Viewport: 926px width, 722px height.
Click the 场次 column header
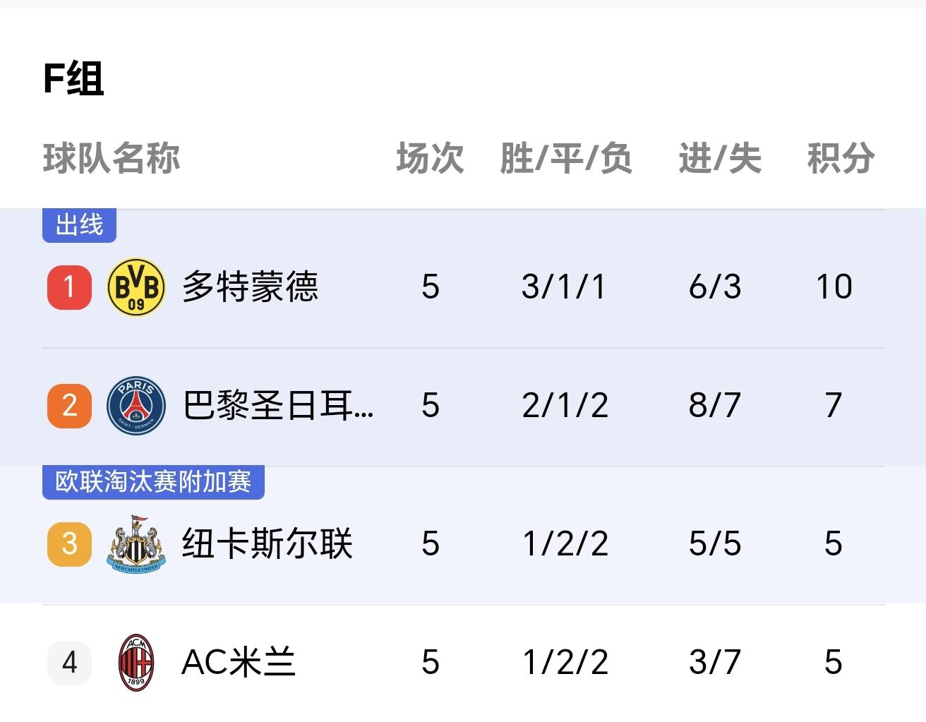tap(431, 158)
